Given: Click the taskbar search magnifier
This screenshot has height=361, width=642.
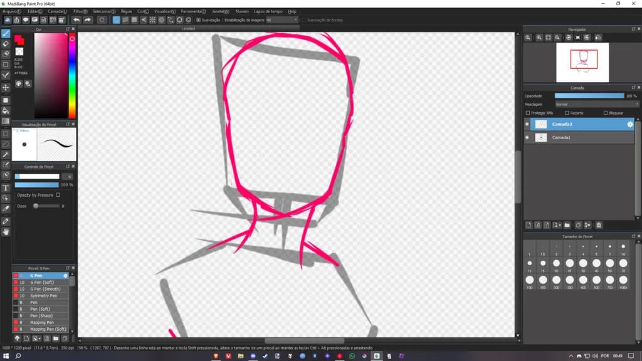Looking at the screenshot, I should pos(18,356).
